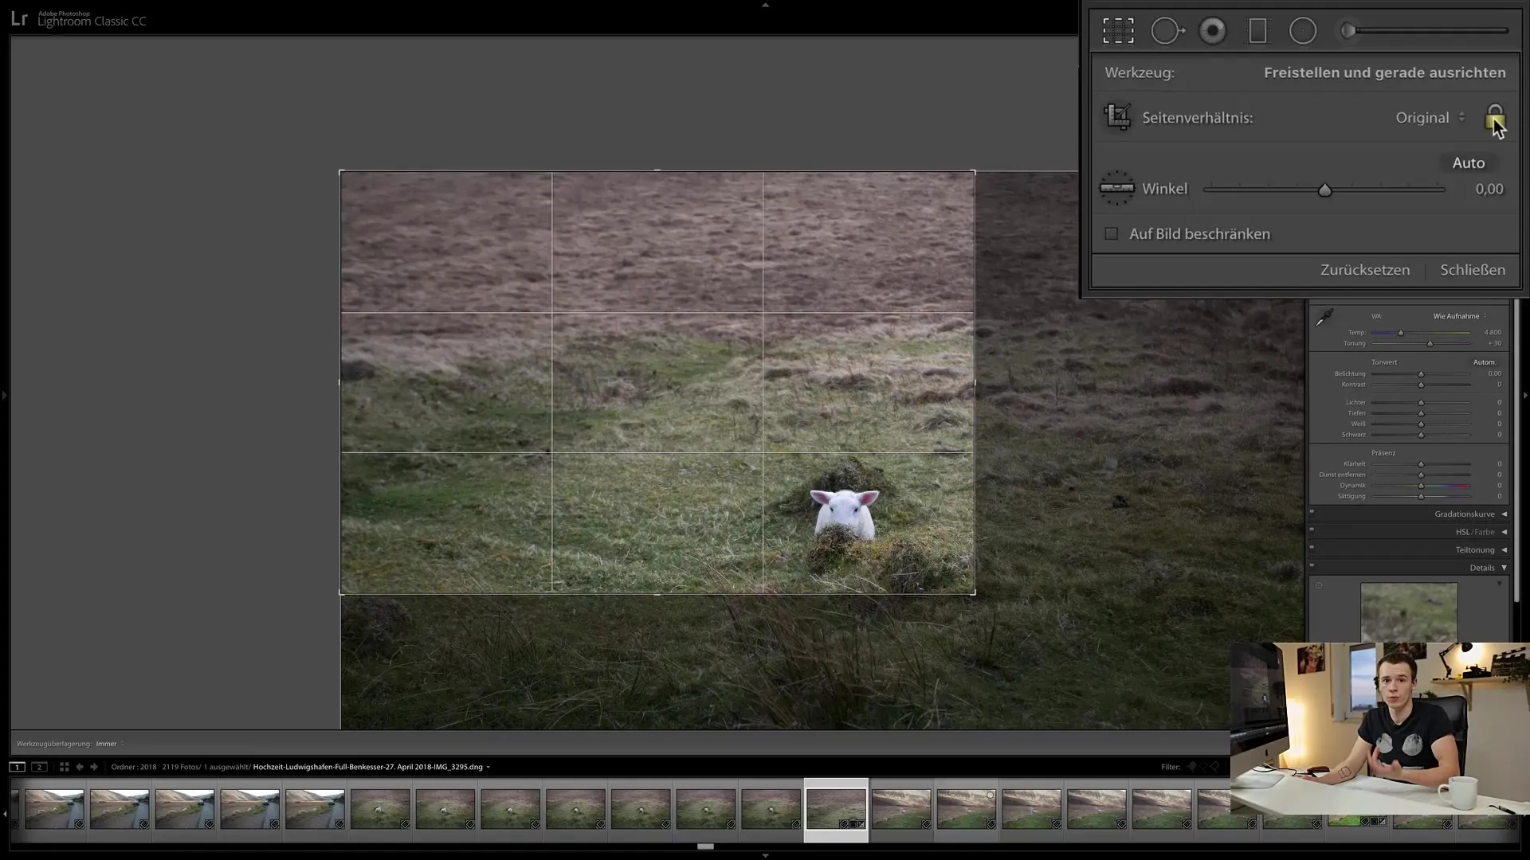The image size is (1530, 860).
Task: Adjust the Dynamik slider handle
Action: (x=1421, y=486)
